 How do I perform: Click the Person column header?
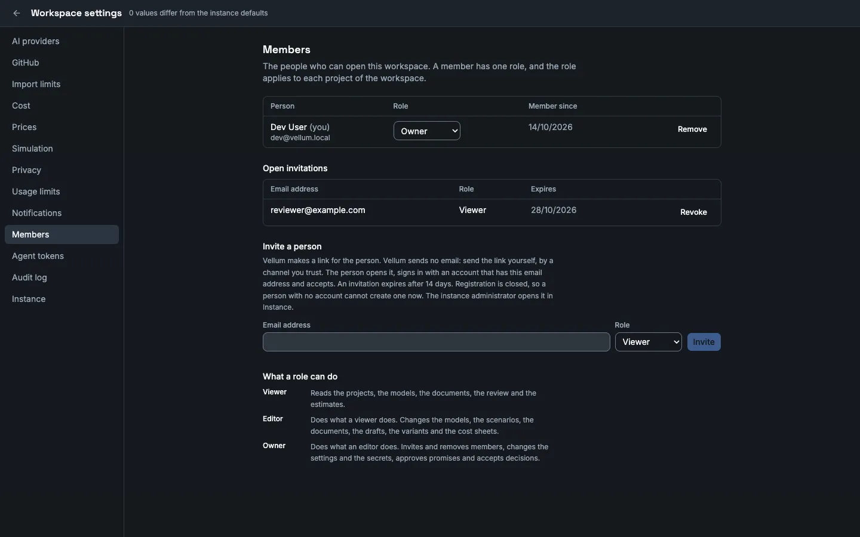pos(282,106)
